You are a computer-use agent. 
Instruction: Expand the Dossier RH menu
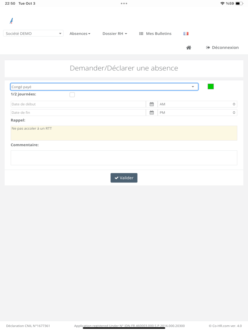(115, 34)
